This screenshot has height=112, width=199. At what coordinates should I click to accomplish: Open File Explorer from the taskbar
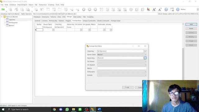(x=74, y=109)
